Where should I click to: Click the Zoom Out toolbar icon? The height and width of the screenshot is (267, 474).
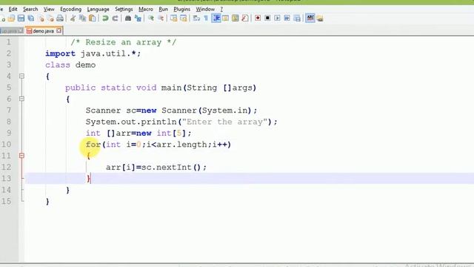coord(161,18)
